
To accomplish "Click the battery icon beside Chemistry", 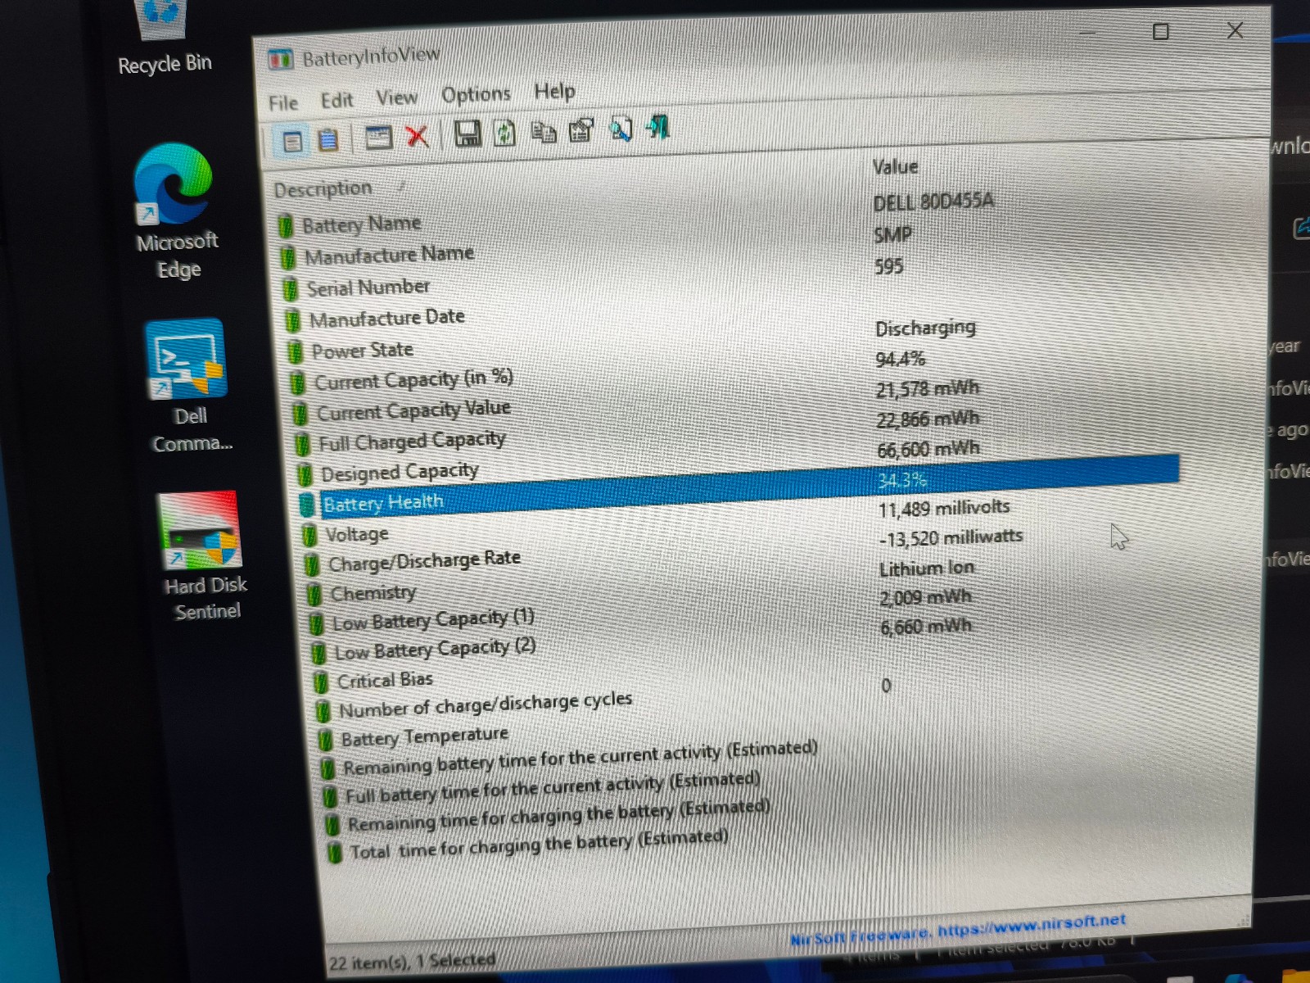I will click(314, 595).
